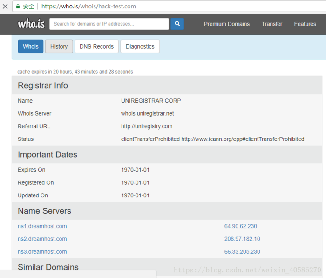The image size is (326, 278).
Task: Open ns2.dreamhost.com name server link
Action: click(42, 239)
